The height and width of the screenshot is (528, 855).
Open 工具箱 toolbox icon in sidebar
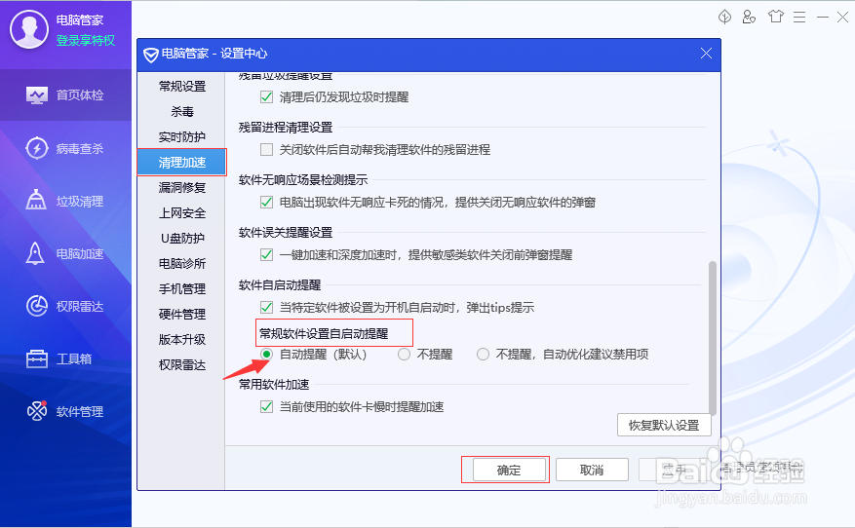(36, 359)
